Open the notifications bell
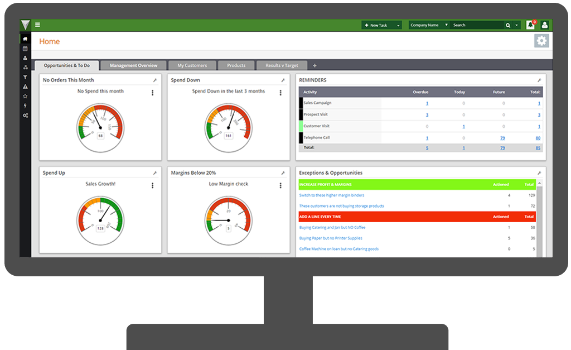Viewport: 571px width, 350px height. click(530, 25)
